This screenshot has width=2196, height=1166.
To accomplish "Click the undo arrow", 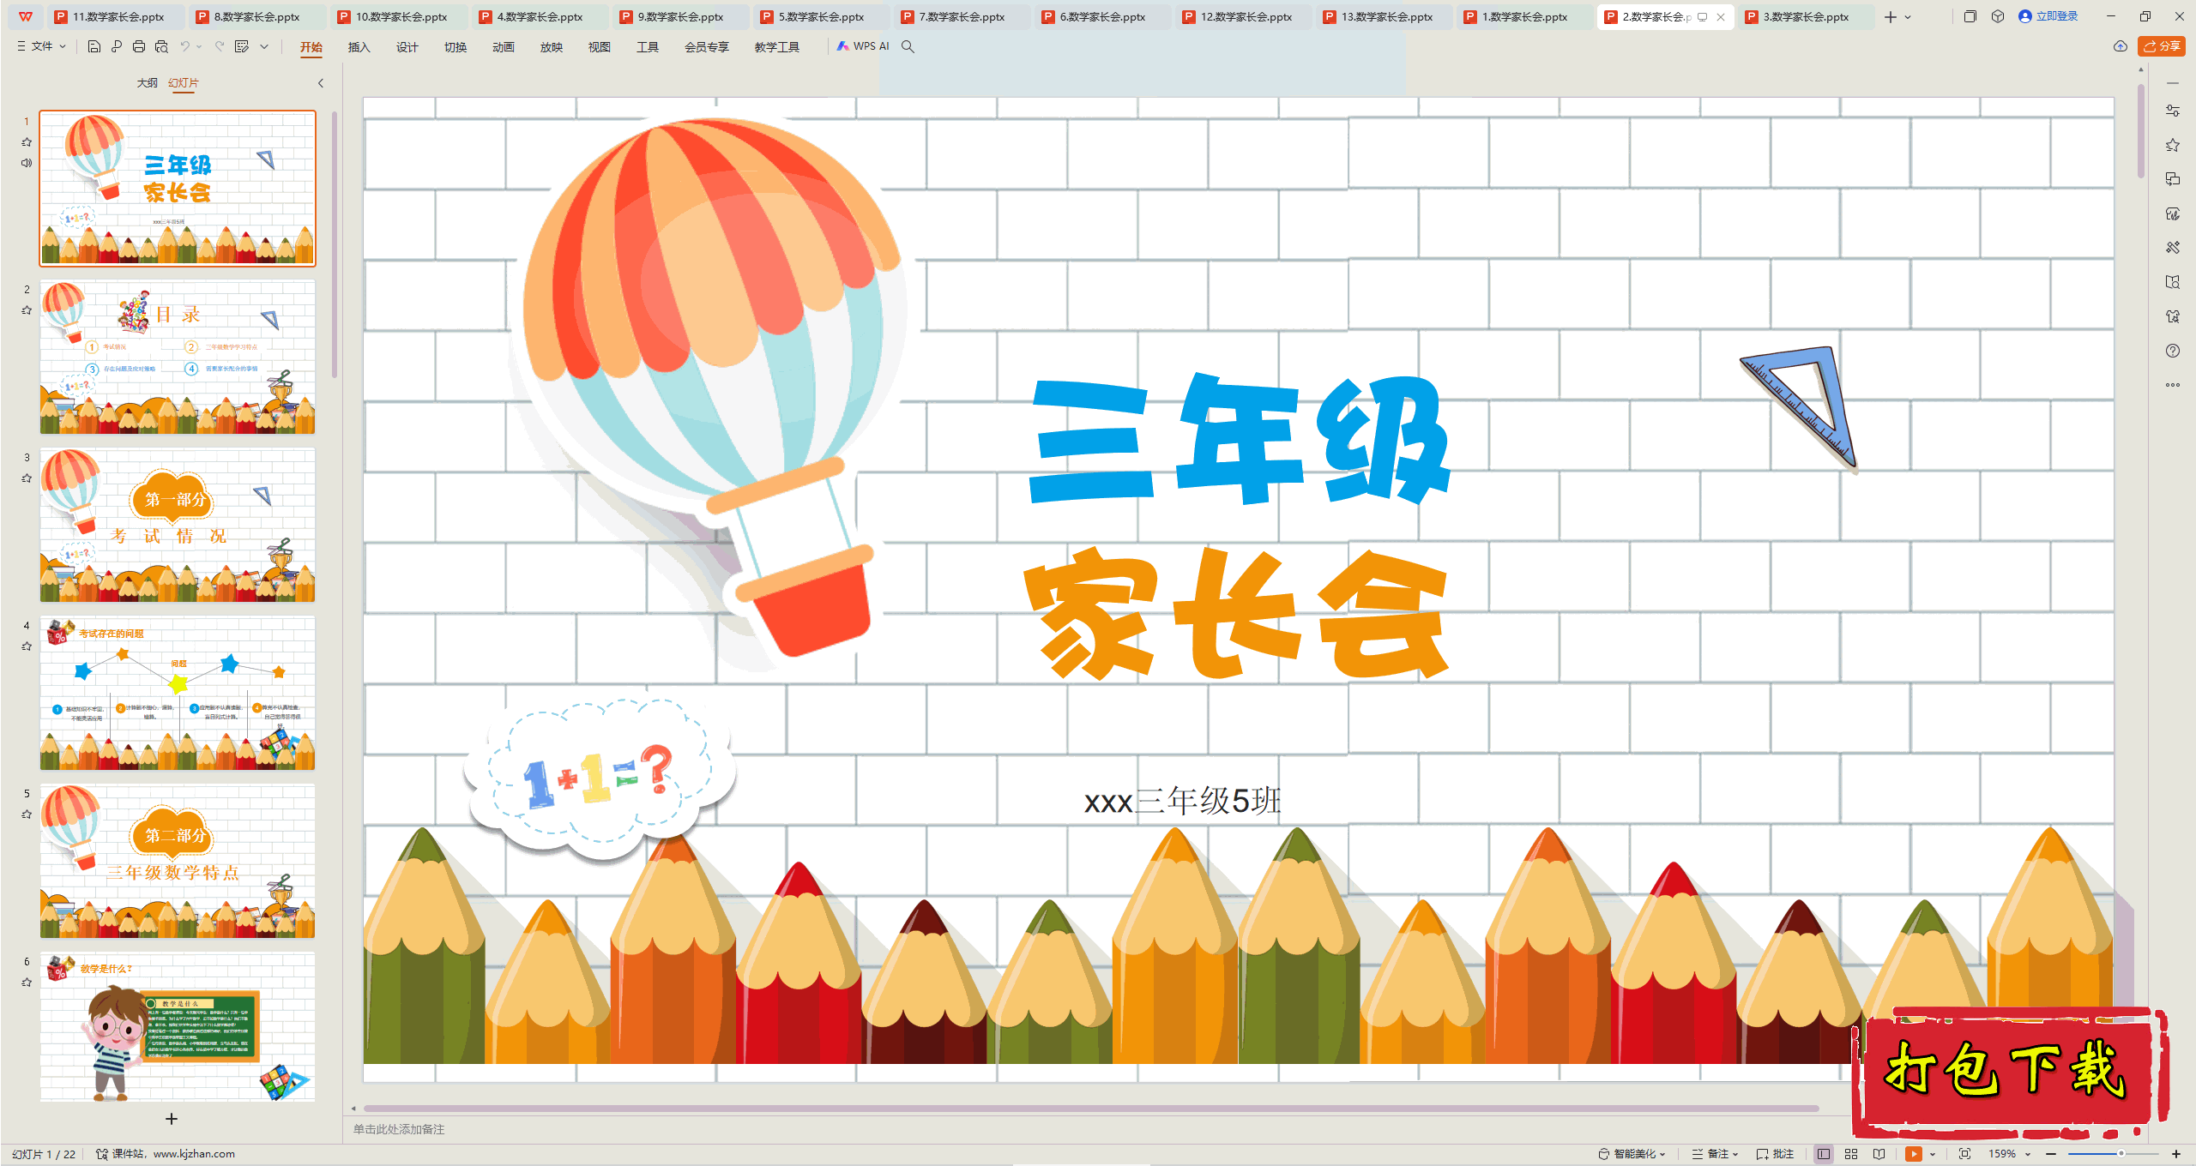I will click(184, 46).
